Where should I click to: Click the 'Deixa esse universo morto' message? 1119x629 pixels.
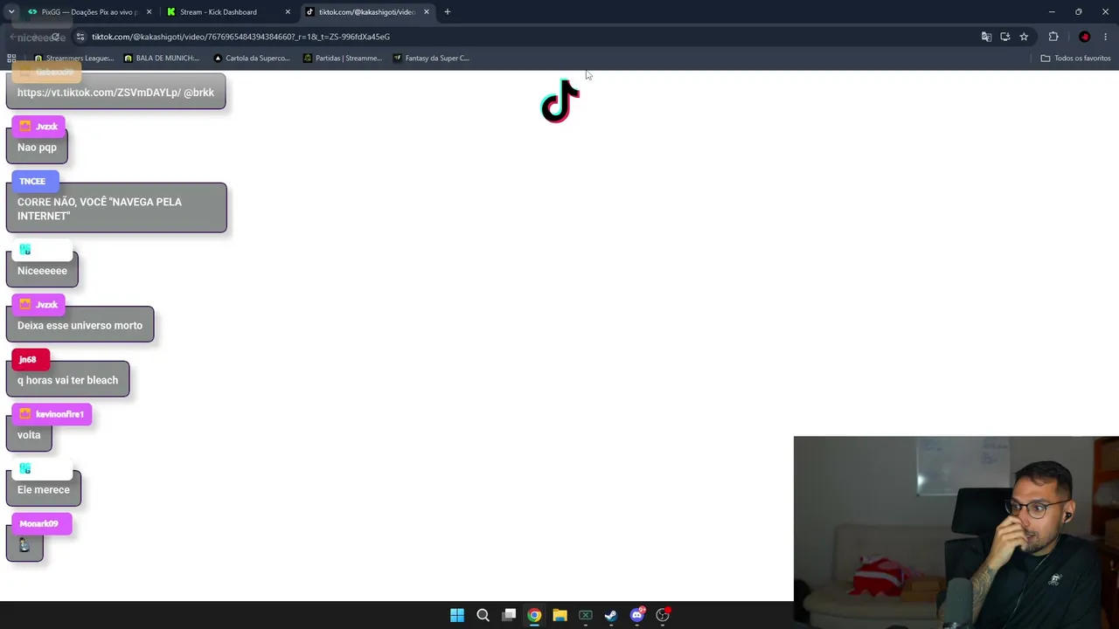[x=80, y=325]
